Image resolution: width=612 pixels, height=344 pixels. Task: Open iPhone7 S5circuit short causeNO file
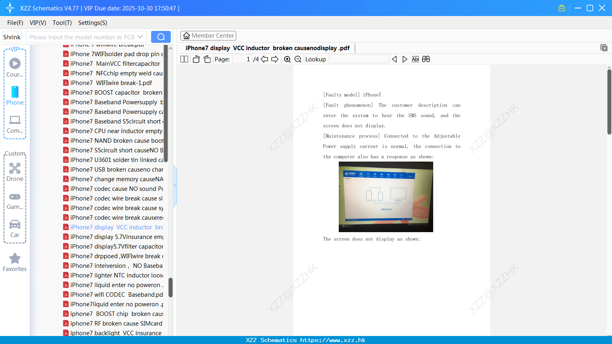click(113, 150)
